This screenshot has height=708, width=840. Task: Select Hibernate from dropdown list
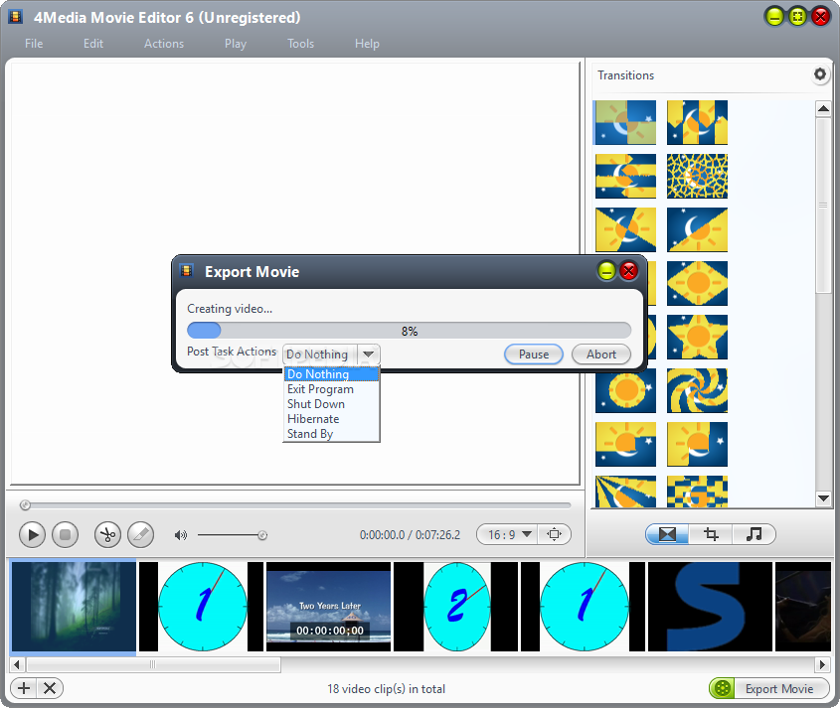click(331, 419)
